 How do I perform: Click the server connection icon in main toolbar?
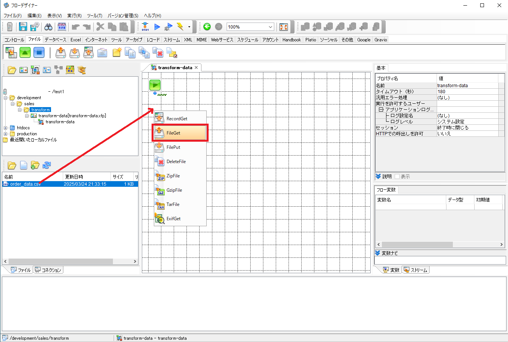[10, 27]
